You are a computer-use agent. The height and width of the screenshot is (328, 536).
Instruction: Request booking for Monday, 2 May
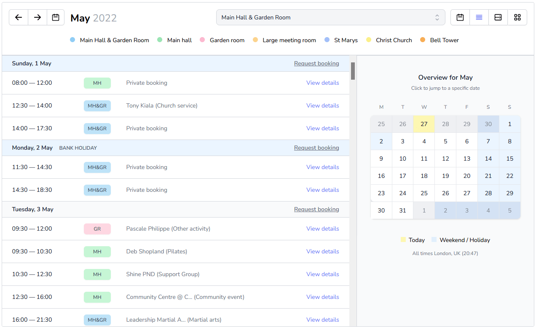(316, 147)
